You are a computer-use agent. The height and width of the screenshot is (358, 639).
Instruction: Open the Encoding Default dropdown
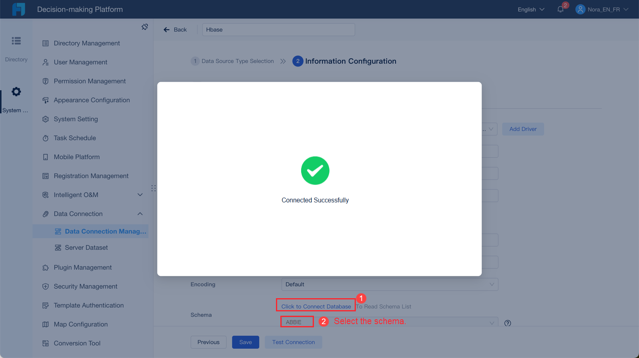[x=390, y=284]
